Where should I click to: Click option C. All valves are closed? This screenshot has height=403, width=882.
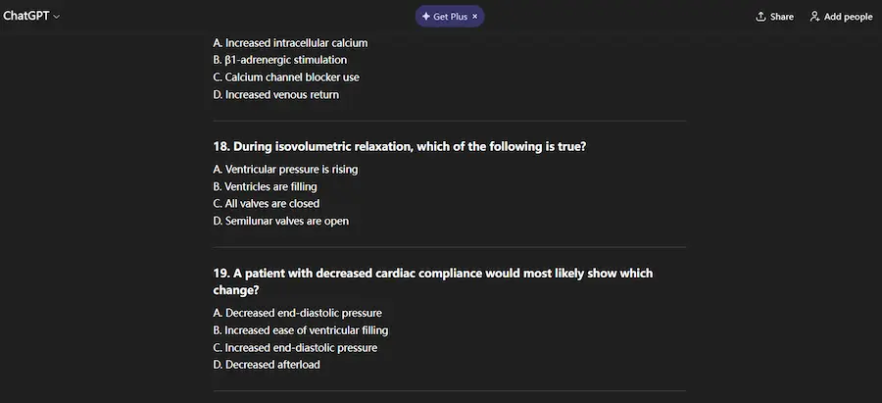(266, 204)
